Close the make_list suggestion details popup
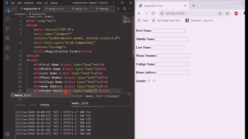The height and width of the screenshot is (139, 248). pos(129,95)
